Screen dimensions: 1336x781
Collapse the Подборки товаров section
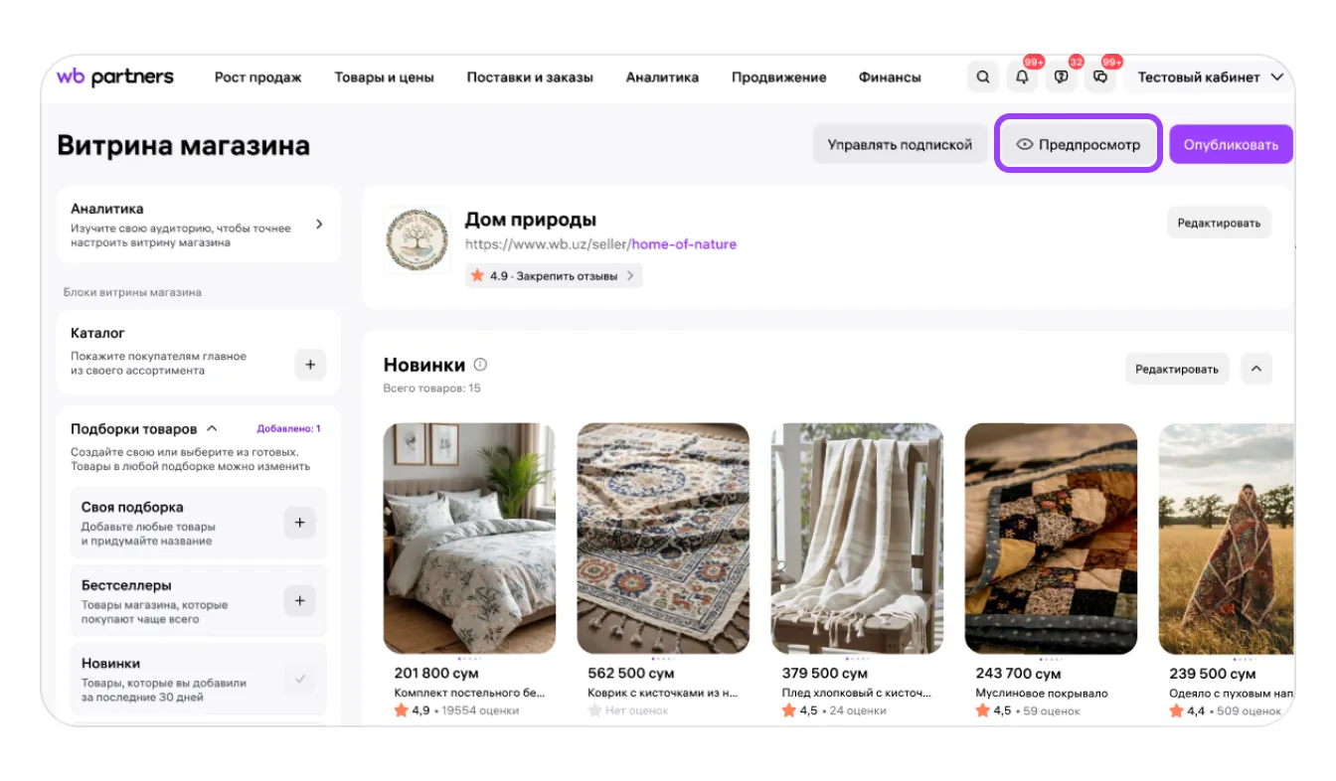click(x=212, y=429)
